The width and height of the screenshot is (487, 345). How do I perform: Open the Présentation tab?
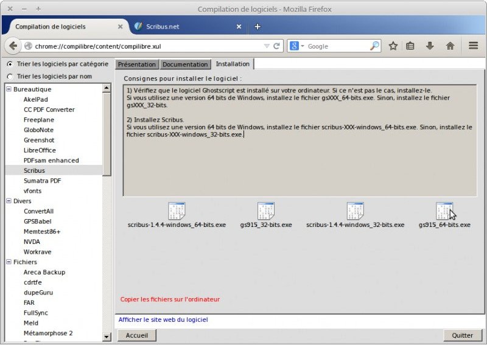point(137,64)
